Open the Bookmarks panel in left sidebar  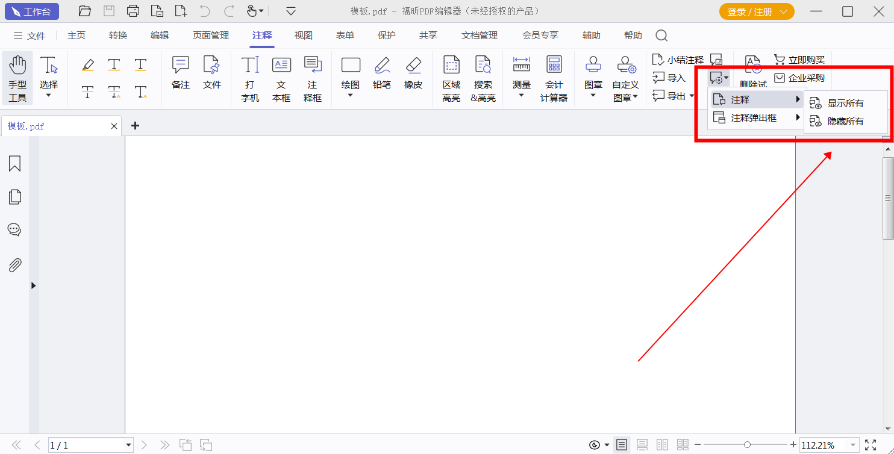point(15,164)
